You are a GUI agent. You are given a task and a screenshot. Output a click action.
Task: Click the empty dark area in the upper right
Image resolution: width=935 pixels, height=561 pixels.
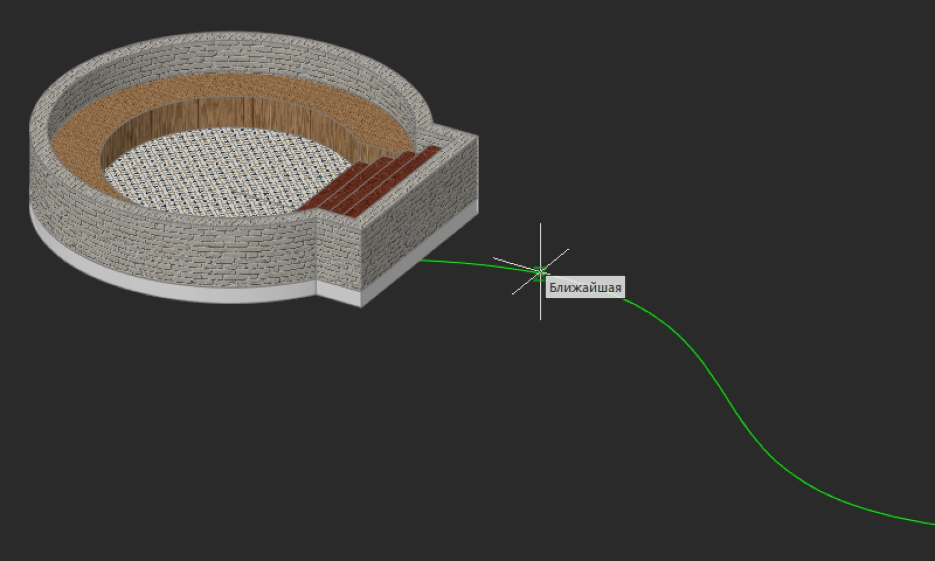744,106
